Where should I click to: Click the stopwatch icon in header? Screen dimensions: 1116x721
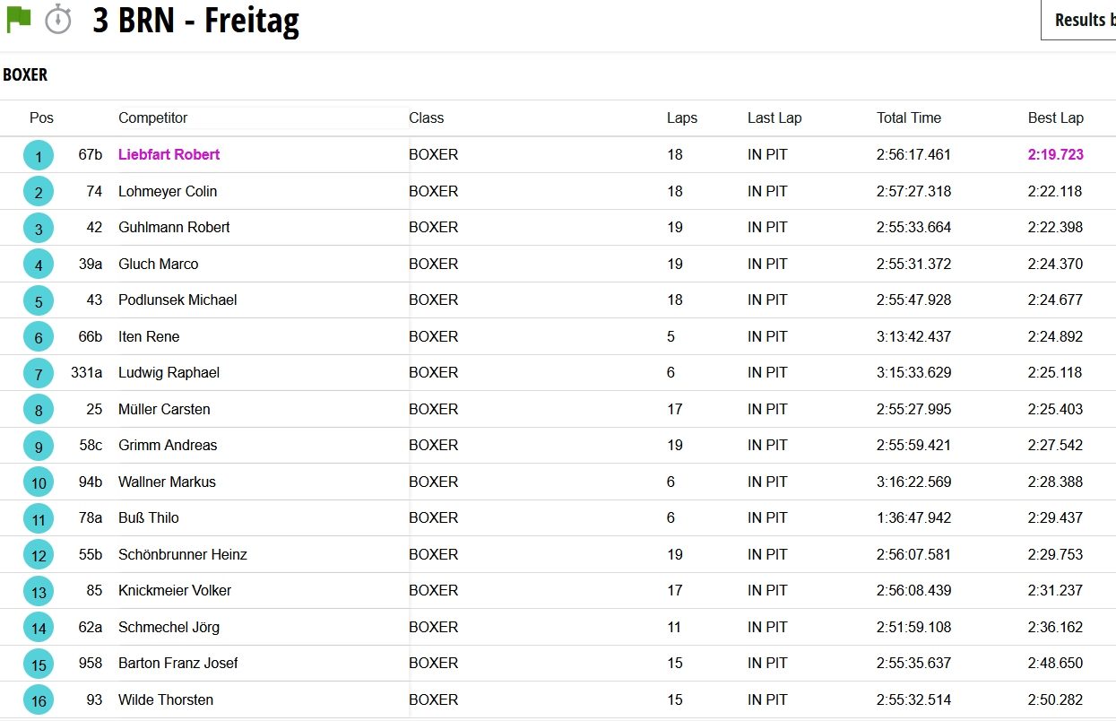58,19
